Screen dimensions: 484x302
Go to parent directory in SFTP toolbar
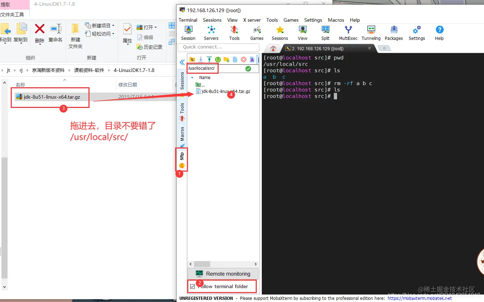[x=192, y=59]
